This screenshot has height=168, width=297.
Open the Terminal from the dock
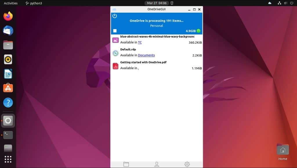pyautogui.click(x=8, y=135)
